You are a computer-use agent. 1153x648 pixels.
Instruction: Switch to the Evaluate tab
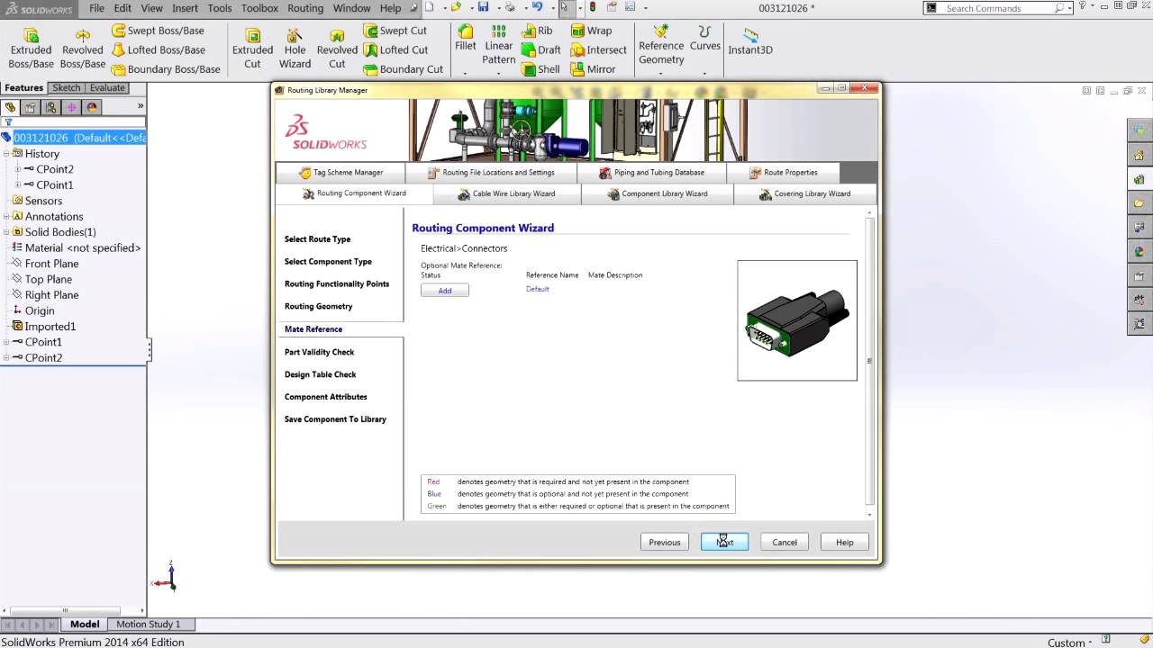107,88
